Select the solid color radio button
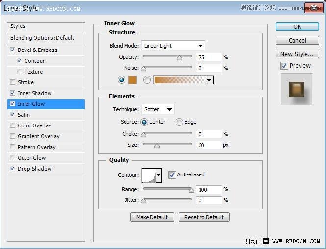The image size is (326, 249). point(122,80)
